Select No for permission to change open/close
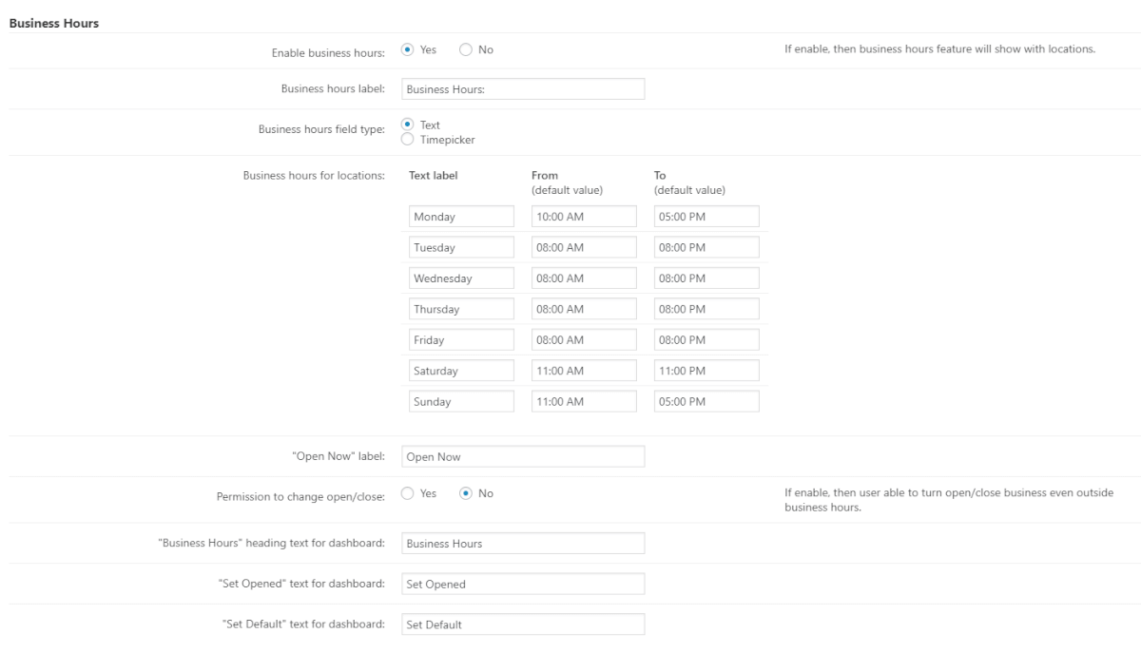This screenshot has height=653, width=1141. pos(466,493)
